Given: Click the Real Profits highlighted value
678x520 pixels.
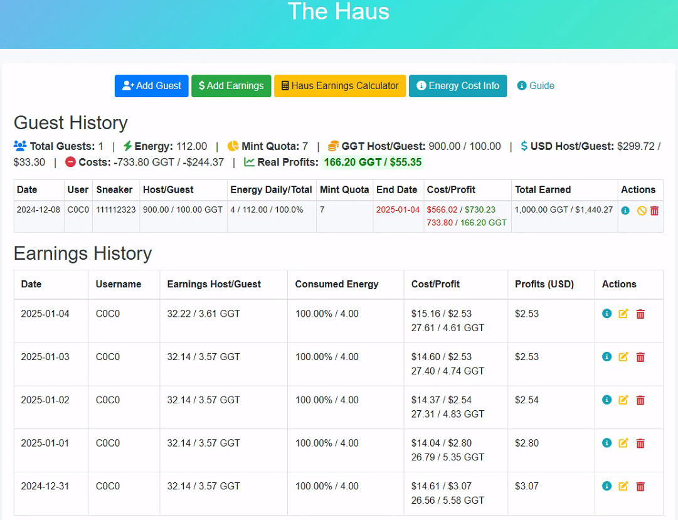Looking at the screenshot, I should (373, 162).
